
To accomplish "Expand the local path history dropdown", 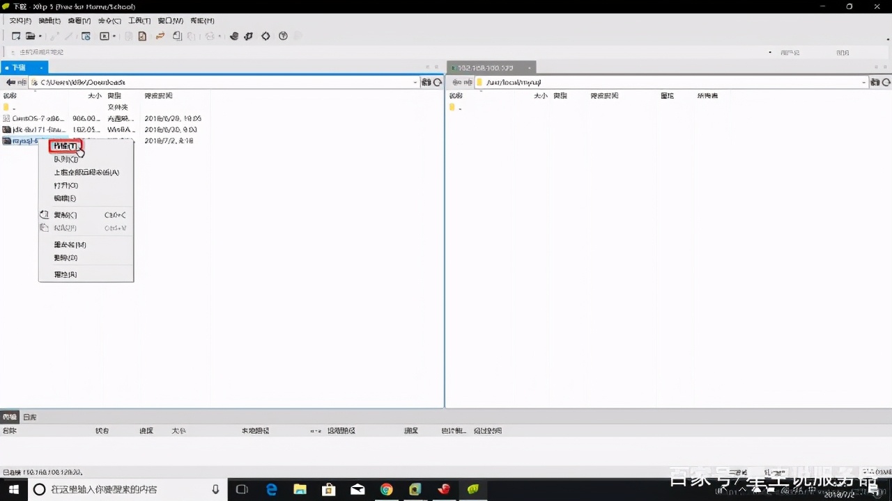I will pos(416,82).
